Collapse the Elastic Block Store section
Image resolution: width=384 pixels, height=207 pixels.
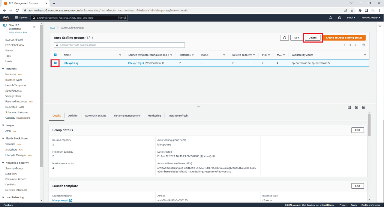tap(3, 139)
